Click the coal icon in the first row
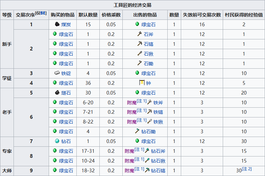 point(57,25)
